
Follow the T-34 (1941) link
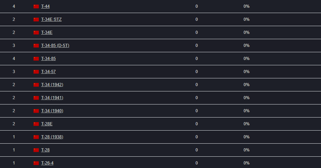coord(52,98)
